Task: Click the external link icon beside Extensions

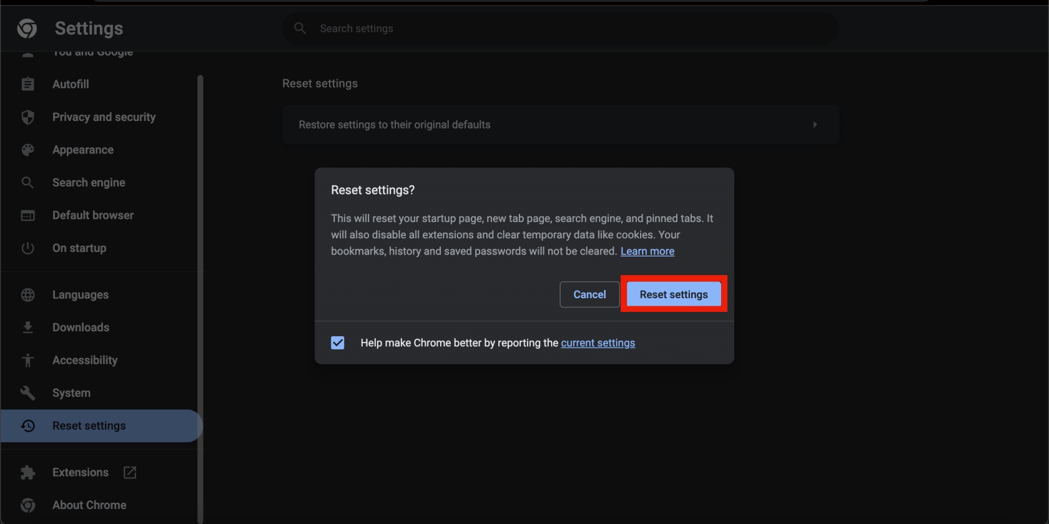Action: pyautogui.click(x=130, y=472)
